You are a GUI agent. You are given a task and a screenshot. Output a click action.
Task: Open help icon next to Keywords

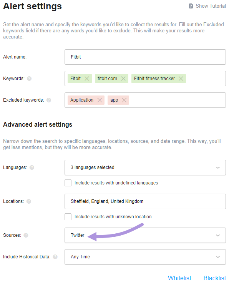click(x=29, y=79)
